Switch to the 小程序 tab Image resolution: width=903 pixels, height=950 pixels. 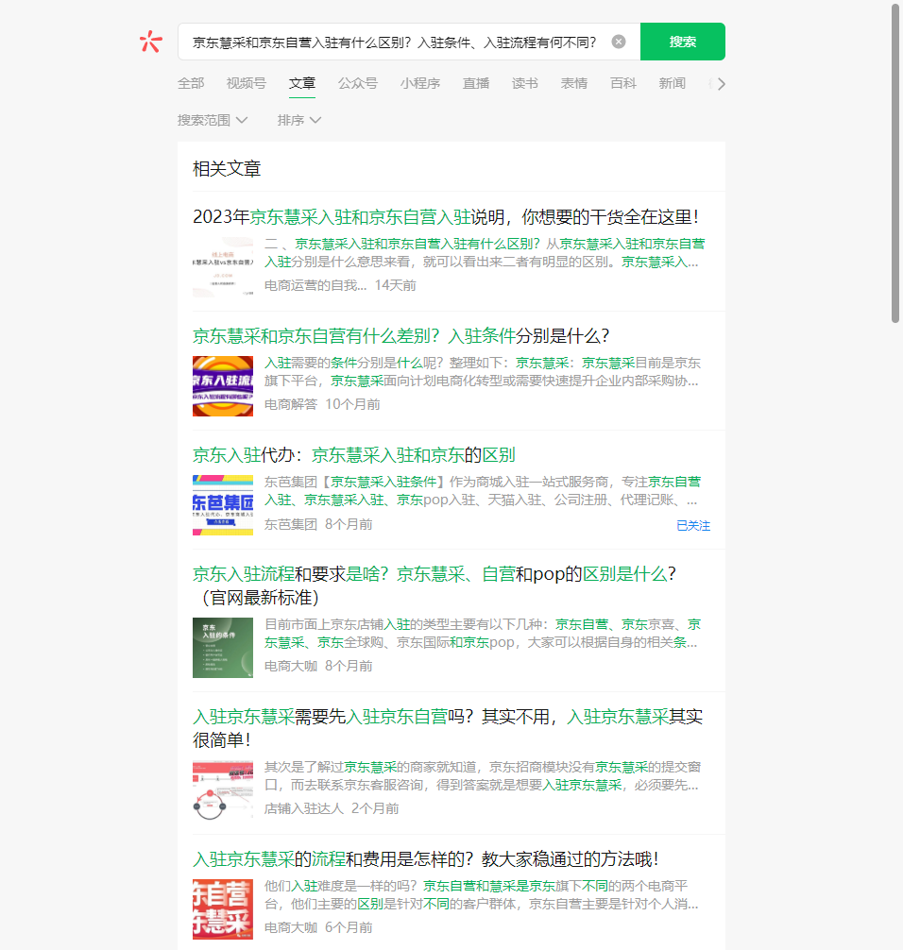coord(420,84)
